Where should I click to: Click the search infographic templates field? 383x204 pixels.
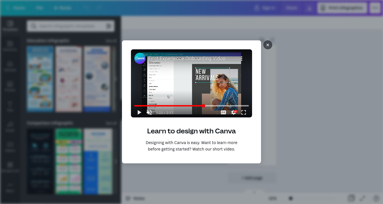71,26
